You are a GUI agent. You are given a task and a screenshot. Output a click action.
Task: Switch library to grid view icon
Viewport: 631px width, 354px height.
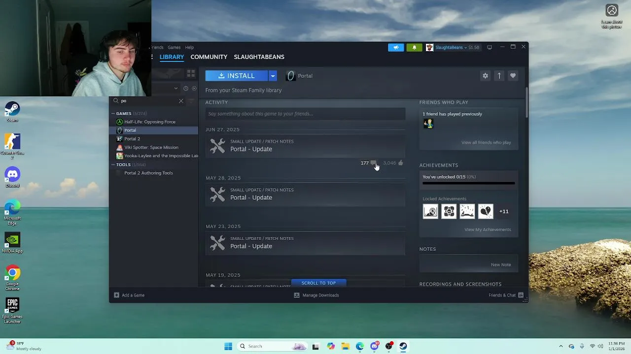(191, 73)
